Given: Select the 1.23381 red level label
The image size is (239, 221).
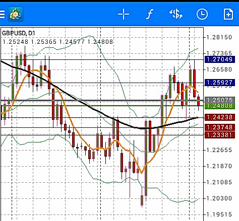Looking at the screenshot, I should (x=220, y=135).
